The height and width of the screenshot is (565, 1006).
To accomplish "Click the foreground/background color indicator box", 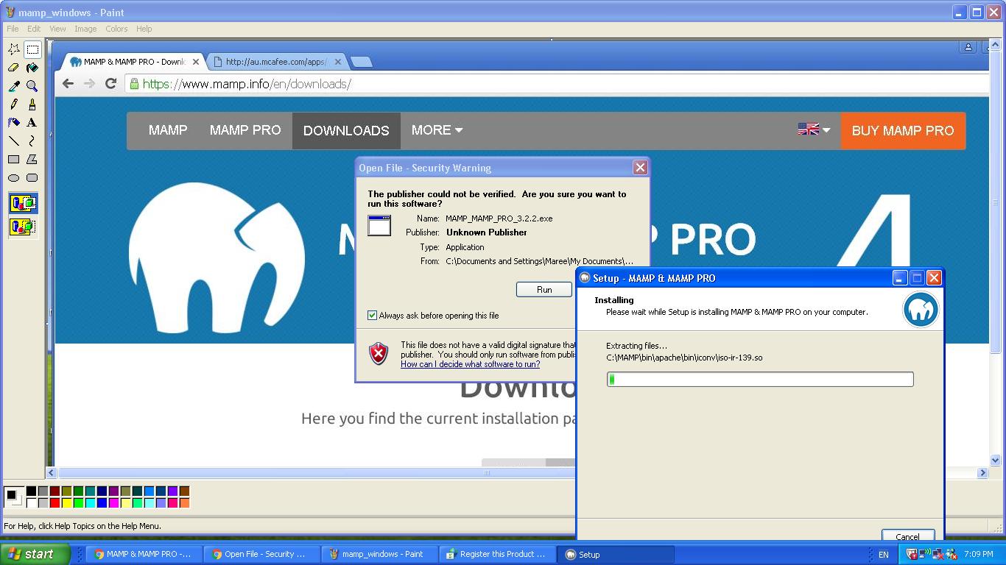I will (13, 497).
